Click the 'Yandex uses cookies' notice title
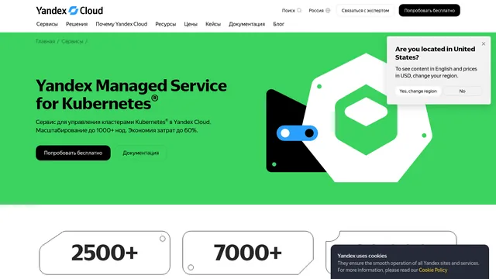The height and width of the screenshot is (279, 496). click(x=362, y=256)
